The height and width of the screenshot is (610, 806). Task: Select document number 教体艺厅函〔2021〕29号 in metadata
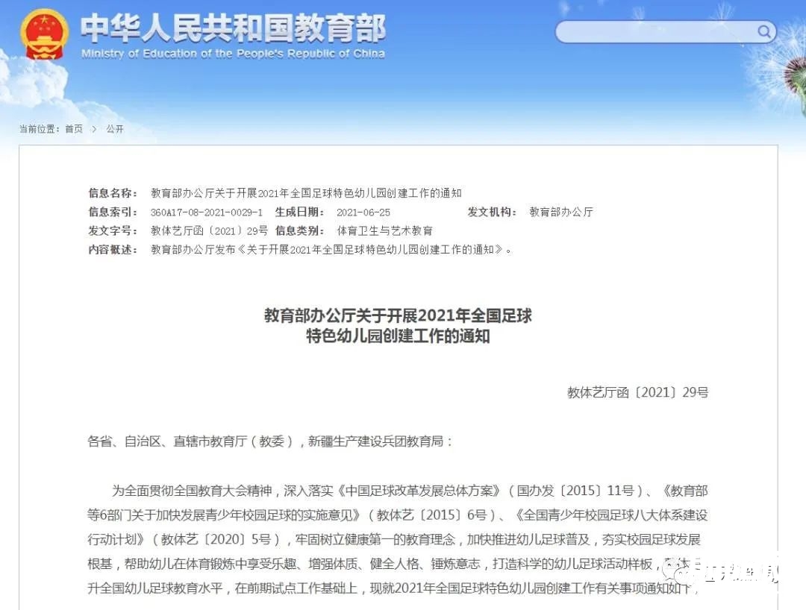coord(209,231)
